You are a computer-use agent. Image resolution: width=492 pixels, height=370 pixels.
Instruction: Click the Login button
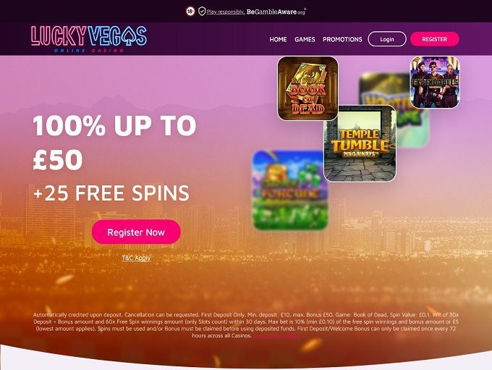[387, 39]
